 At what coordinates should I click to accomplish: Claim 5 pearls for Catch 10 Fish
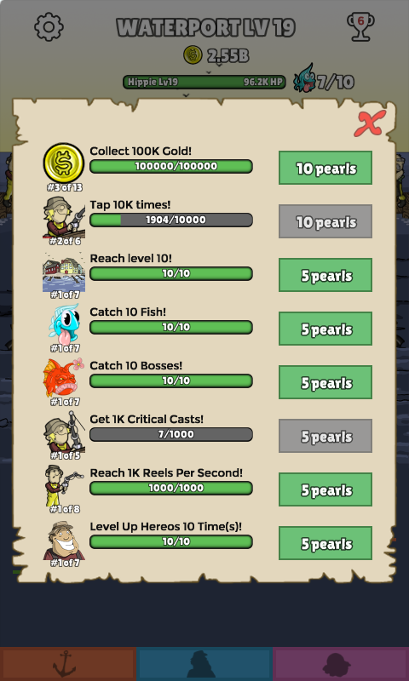(325, 329)
